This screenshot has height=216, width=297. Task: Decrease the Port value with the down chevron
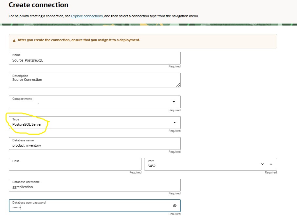pyautogui.click(x=262, y=164)
